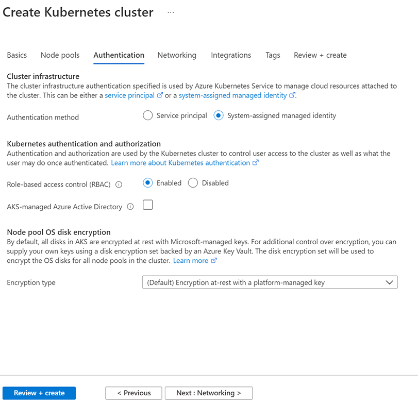Set RBAC to Enabled
The height and width of the screenshot is (404, 418).
click(148, 183)
